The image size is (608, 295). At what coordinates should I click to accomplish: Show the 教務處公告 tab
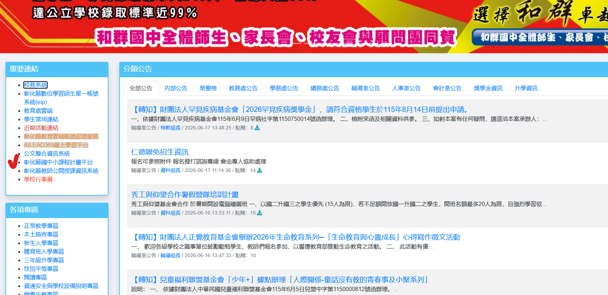[243, 88]
